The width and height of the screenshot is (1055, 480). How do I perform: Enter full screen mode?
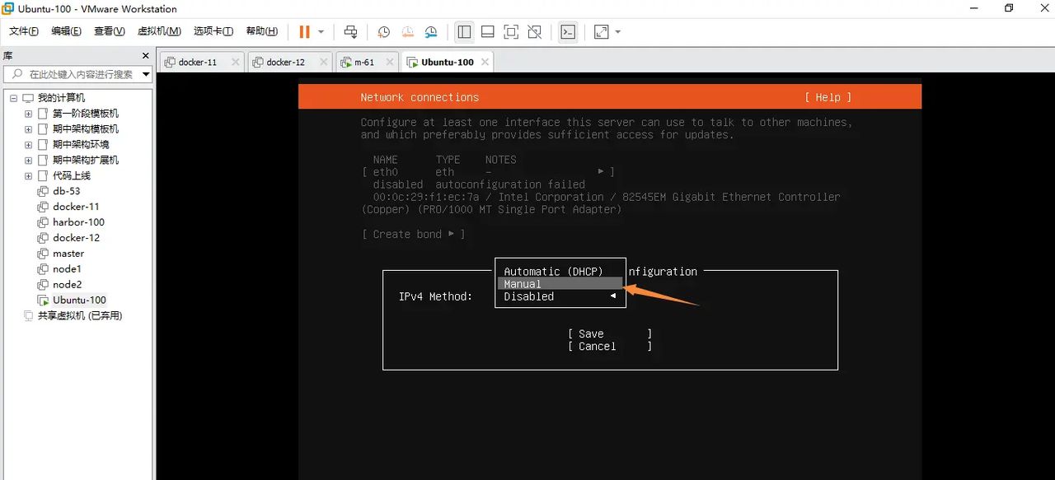tap(511, 31)
